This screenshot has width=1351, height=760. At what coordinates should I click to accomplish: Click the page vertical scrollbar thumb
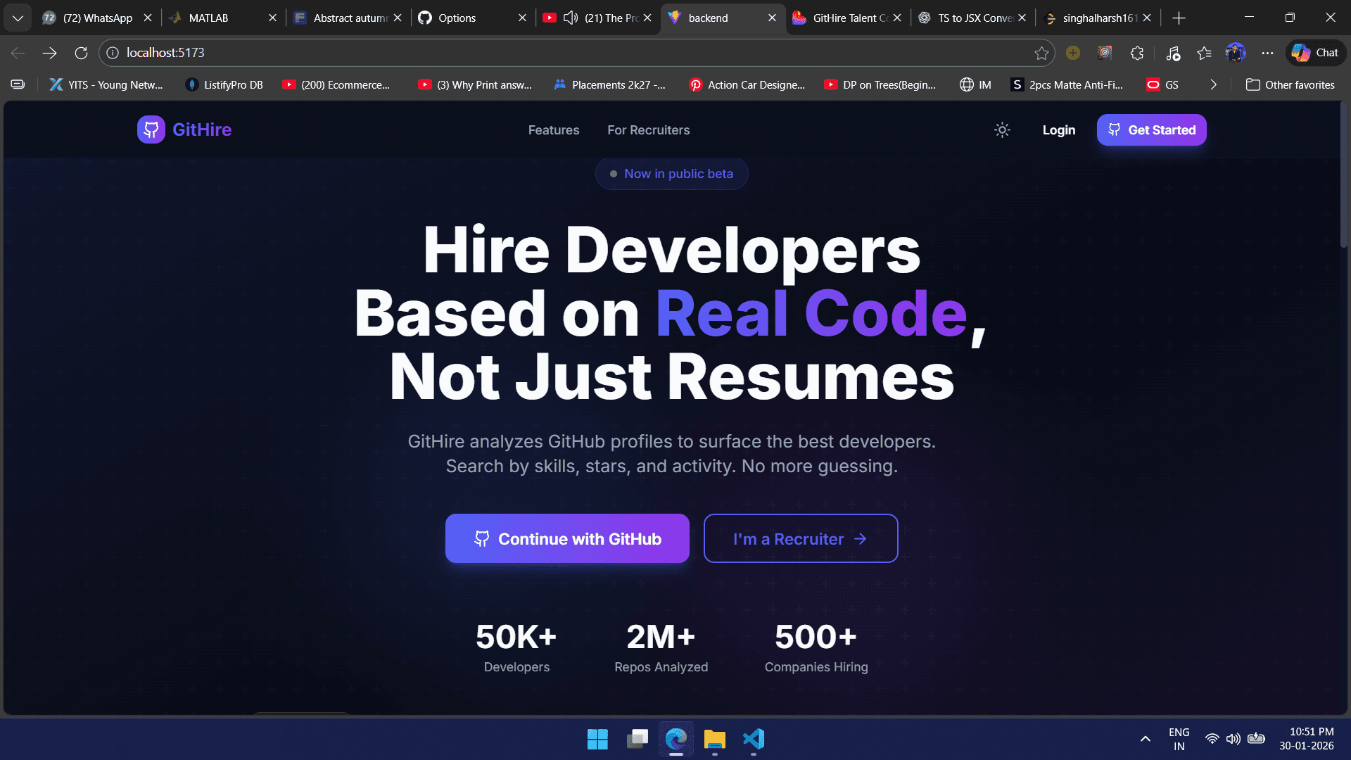click(x=1343, y=175)
